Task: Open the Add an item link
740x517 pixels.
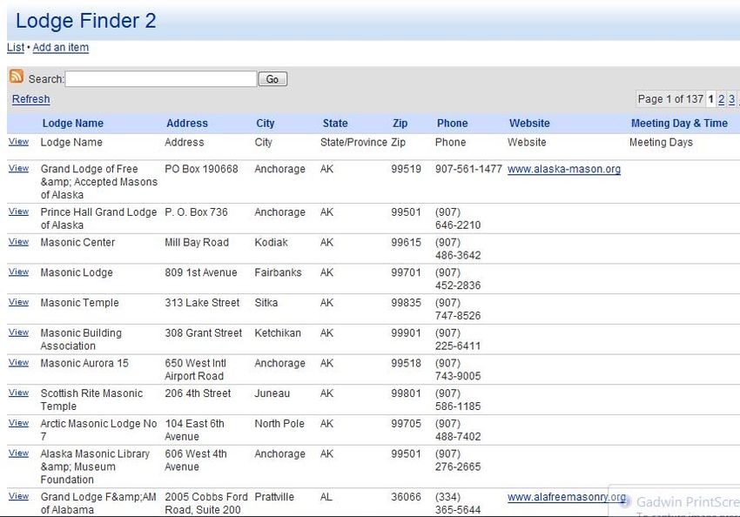Action: pos(60,47)
